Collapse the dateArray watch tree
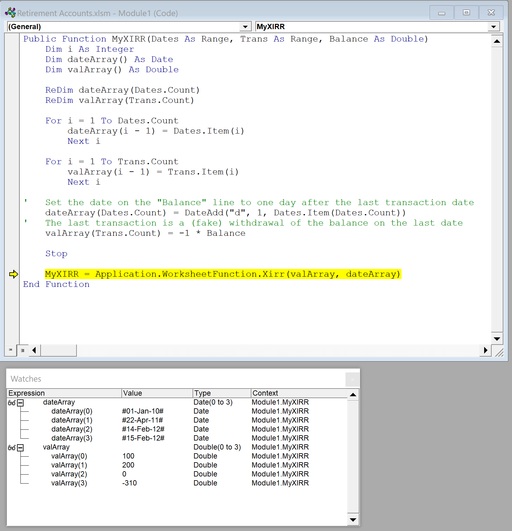Viewport: 512px width, 531px height. coord(20,403)
